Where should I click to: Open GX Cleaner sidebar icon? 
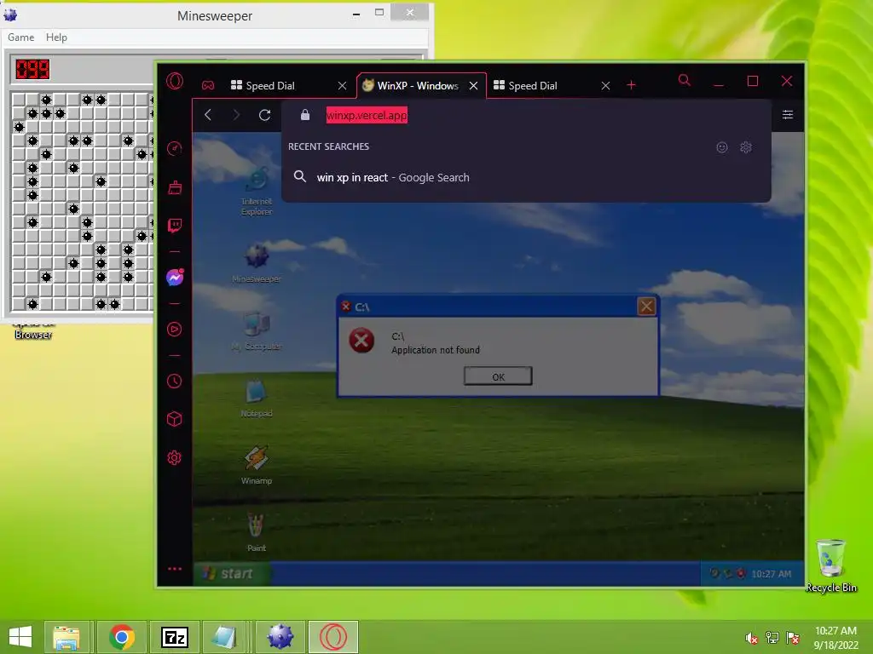174,187
